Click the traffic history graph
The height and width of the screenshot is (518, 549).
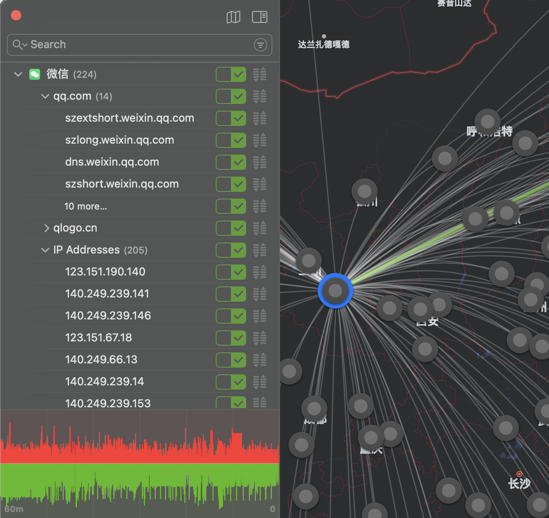tap(140, 463)
